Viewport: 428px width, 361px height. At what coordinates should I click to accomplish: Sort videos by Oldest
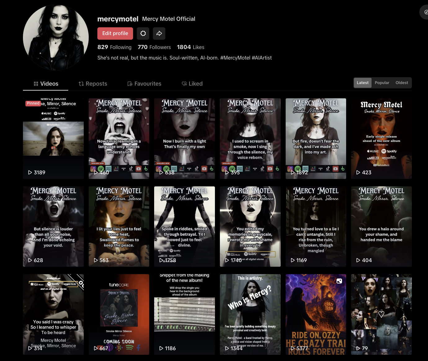(x=402, y=83)
